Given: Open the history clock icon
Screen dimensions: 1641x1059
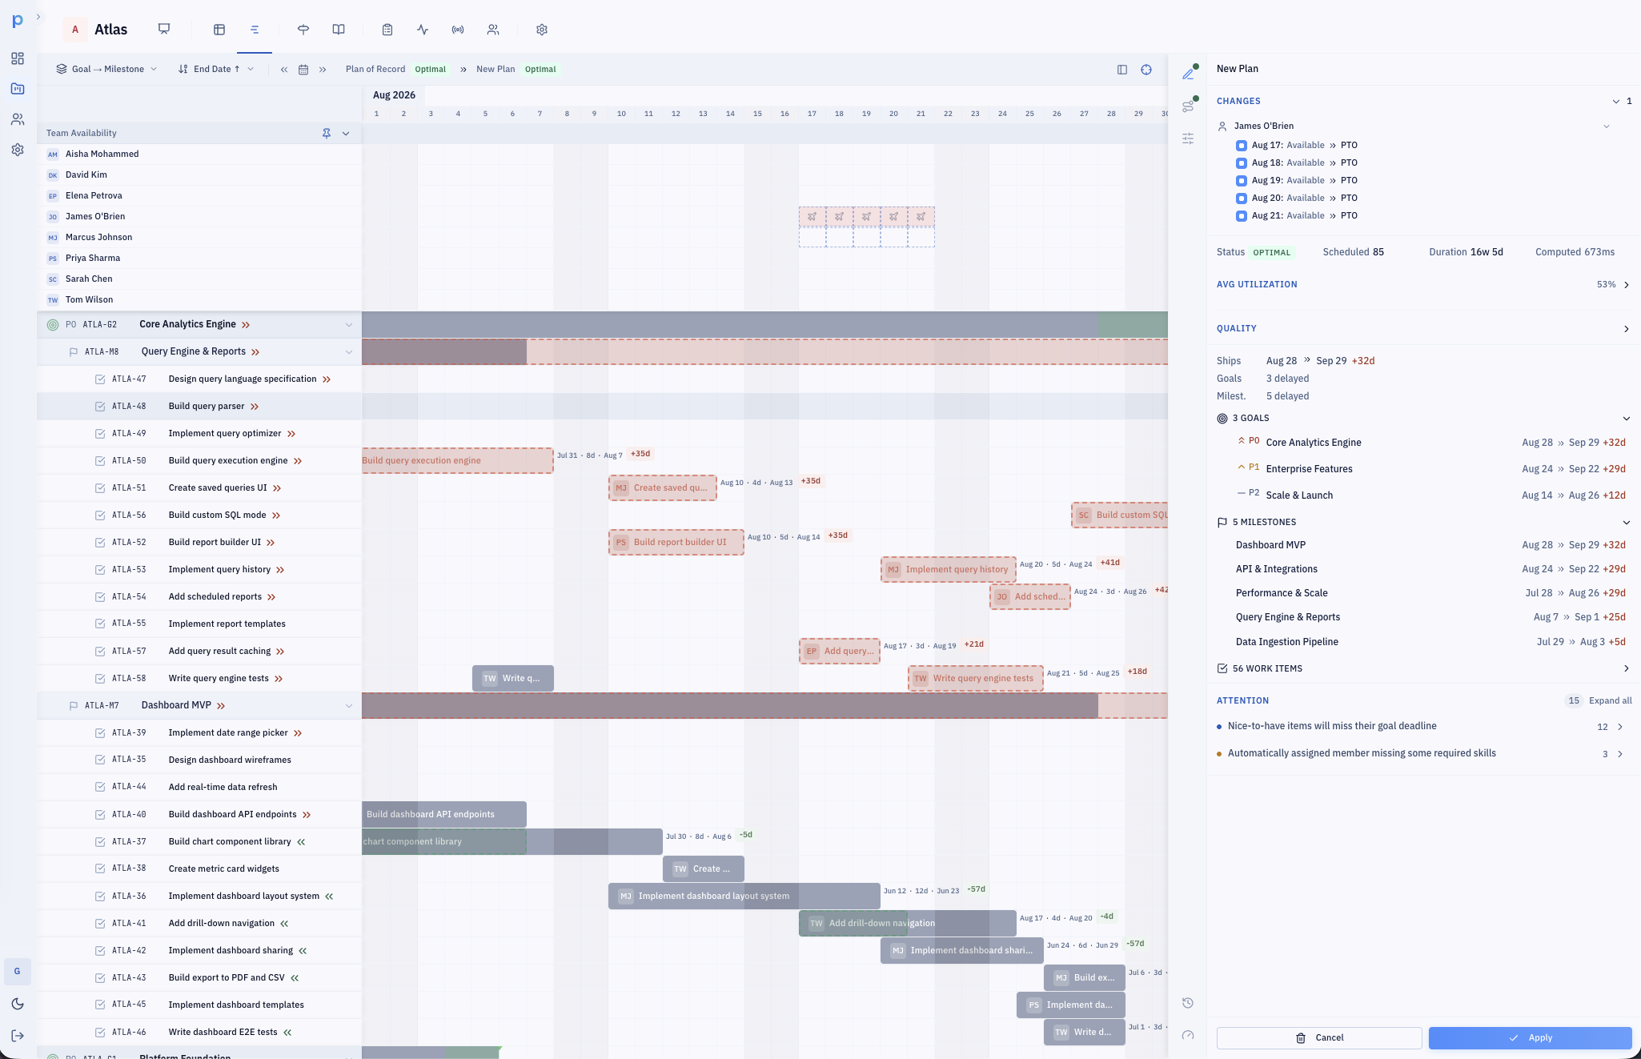Looking at the screenshot, I should point(1188,1003).
